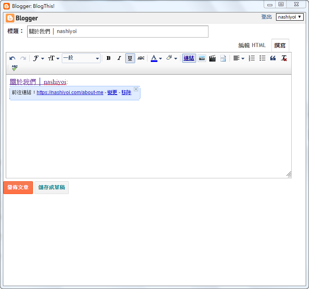309x289 pixels.
Task: Open the text color dropdown arrow
Action: tap(160, 59)
